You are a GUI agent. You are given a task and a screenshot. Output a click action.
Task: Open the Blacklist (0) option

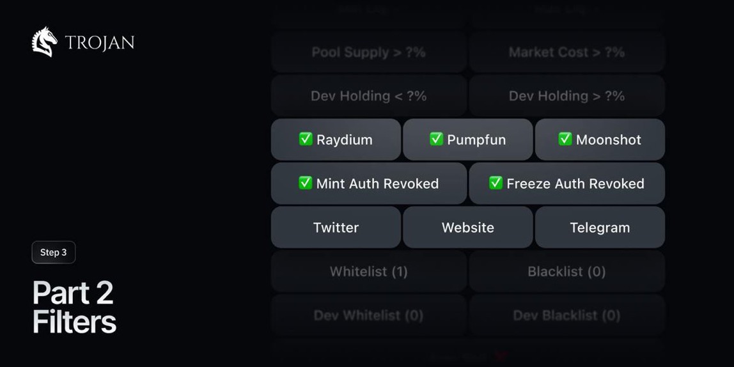point(567,271)
